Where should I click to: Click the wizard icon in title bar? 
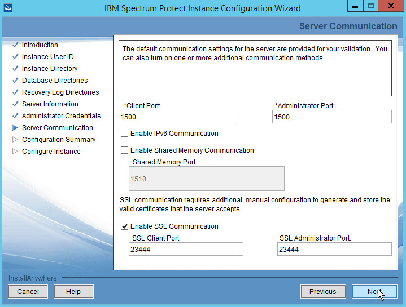[x=8, y=8]
